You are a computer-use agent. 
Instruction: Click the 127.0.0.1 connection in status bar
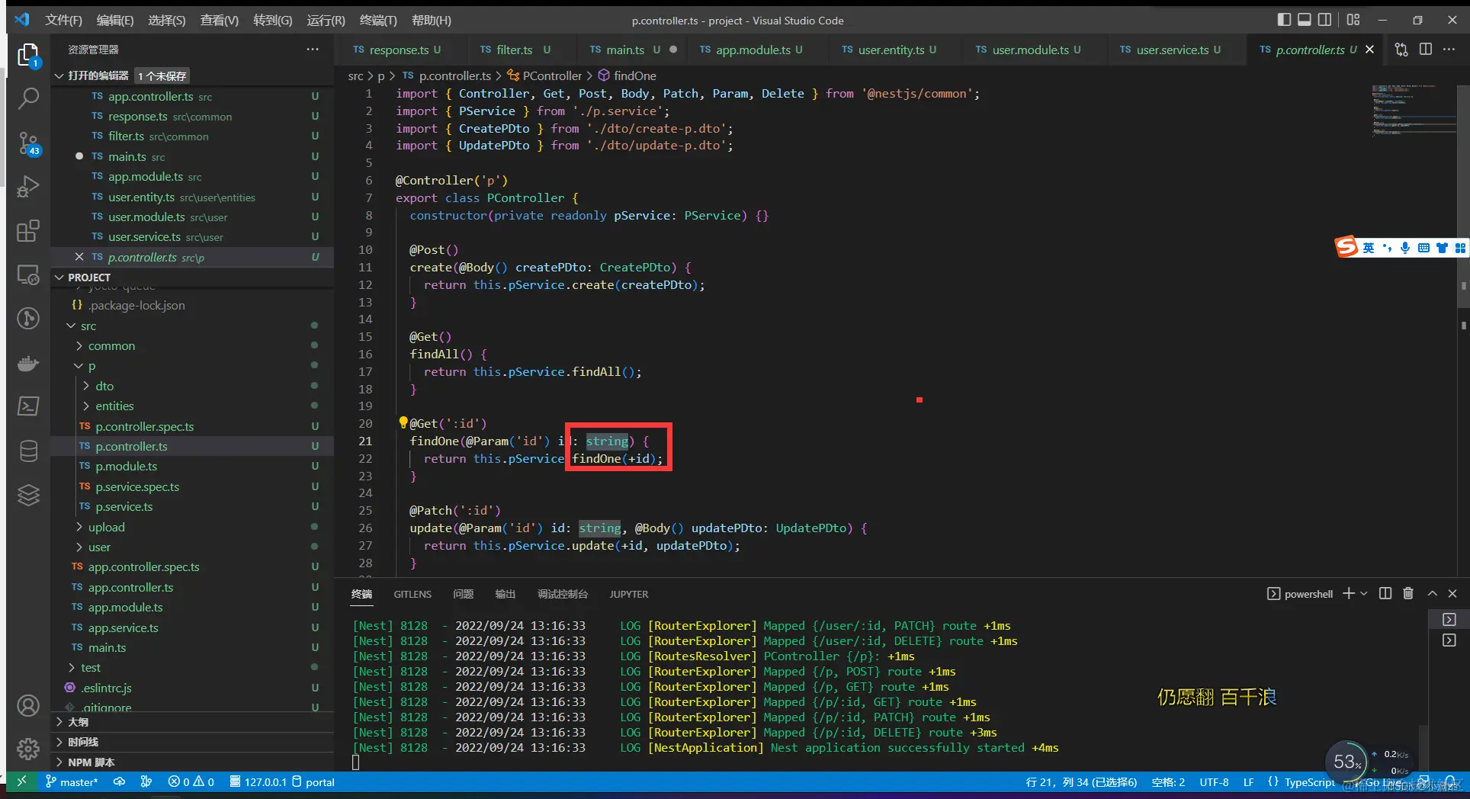[258, 781]
